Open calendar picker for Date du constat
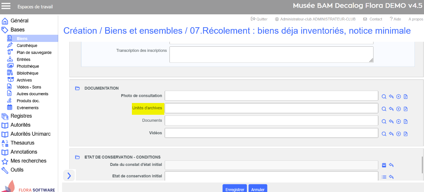This screenshot has width=424, height=192. tap(384, 165)
